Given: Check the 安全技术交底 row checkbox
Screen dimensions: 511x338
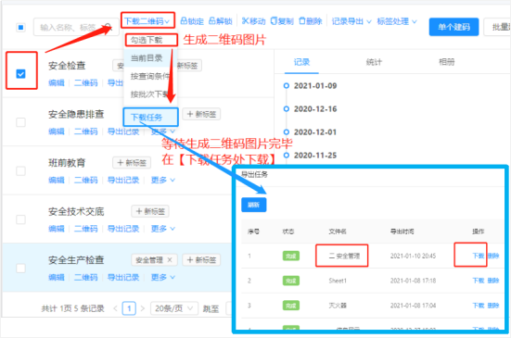Looking at the screenshot, I should click(x=20, y=219).
